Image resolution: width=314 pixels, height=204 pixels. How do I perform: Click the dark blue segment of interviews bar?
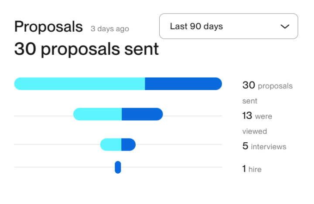[128, 145]
